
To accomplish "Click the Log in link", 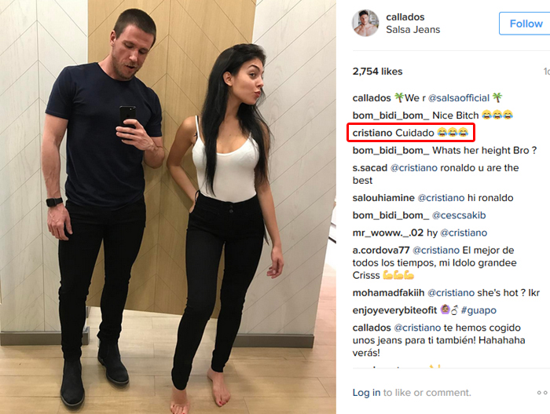I will click(366, 392).
